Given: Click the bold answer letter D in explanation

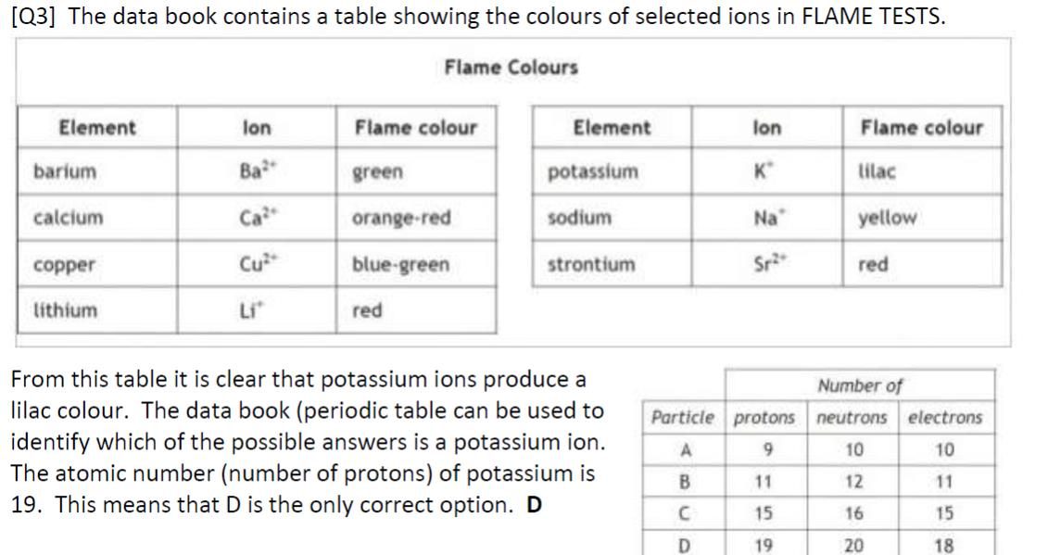Looking at the screenshot, I should pos(534,505).
